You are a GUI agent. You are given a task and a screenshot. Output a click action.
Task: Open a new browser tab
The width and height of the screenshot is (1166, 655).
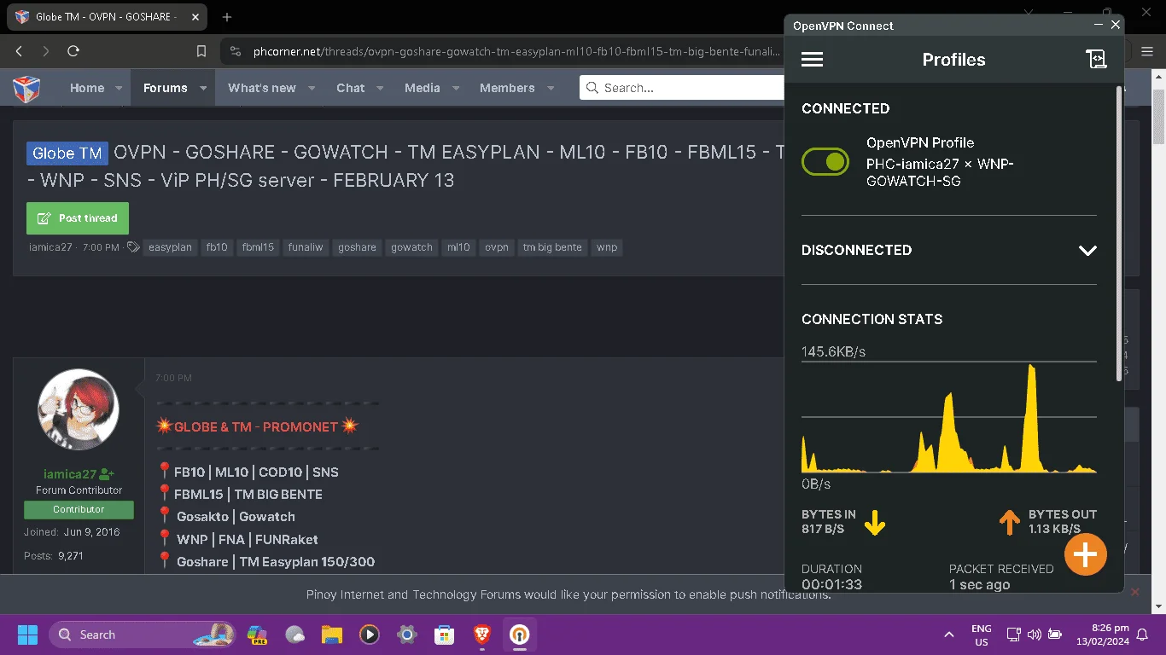click(227, 17)
